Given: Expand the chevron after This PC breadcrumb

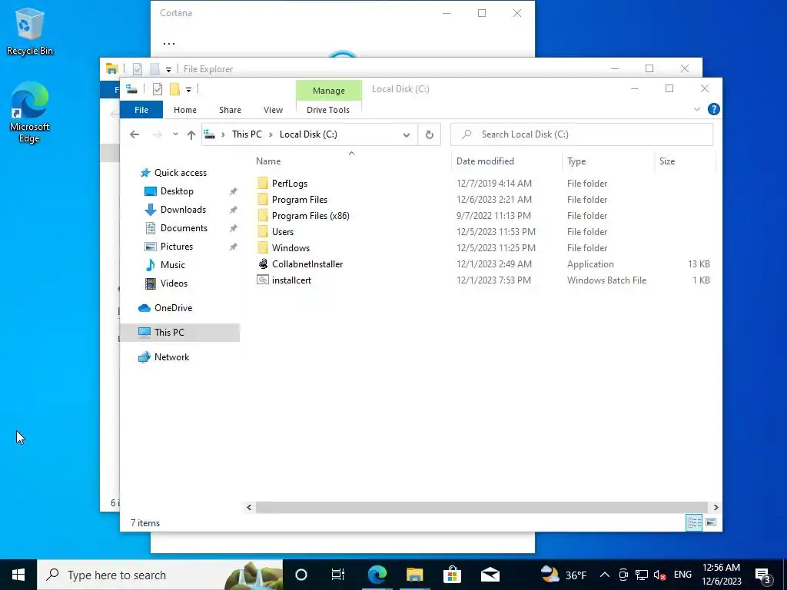Looking at the screenshot, I should (x=271, y=134).
